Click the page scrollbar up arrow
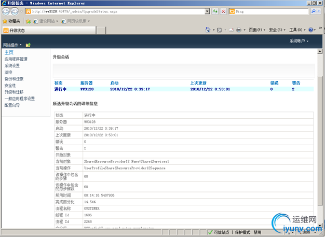This screenshot has width=325, height=237. pyautogui.click(x=320, y=51)
